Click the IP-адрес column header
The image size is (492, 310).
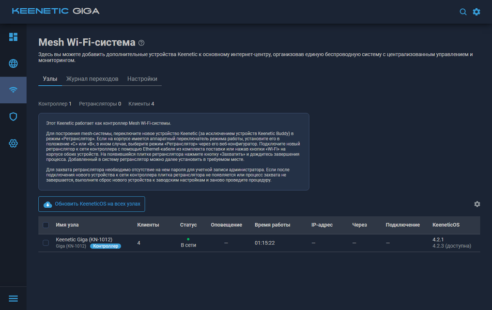pyautogui.click(x=322, y=225)
